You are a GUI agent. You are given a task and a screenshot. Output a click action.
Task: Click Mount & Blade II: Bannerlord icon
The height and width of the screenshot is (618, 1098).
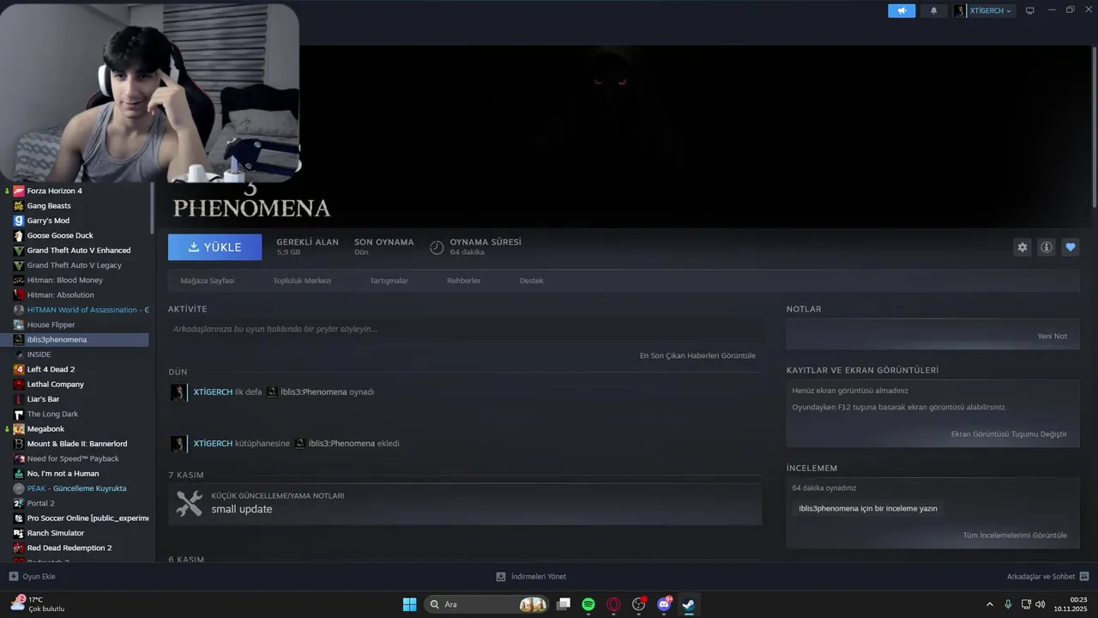(x=19, y=444)
